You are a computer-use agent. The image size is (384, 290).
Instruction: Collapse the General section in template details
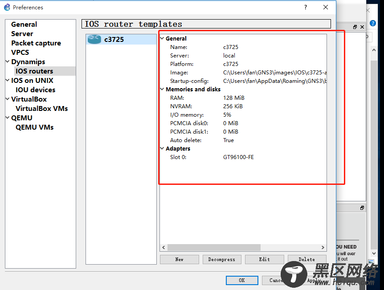pyautogui.click(x=162, y=38)
